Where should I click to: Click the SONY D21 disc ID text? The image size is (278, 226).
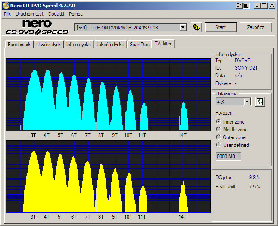pos(246,68)
